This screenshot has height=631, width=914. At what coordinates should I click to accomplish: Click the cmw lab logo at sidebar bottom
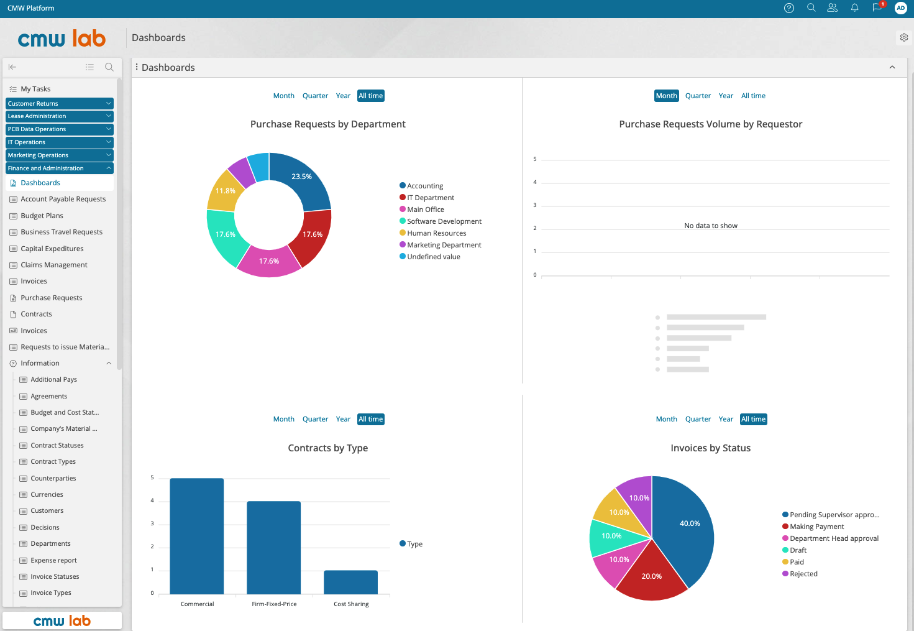pyautogui.click(x=62, y=620)
